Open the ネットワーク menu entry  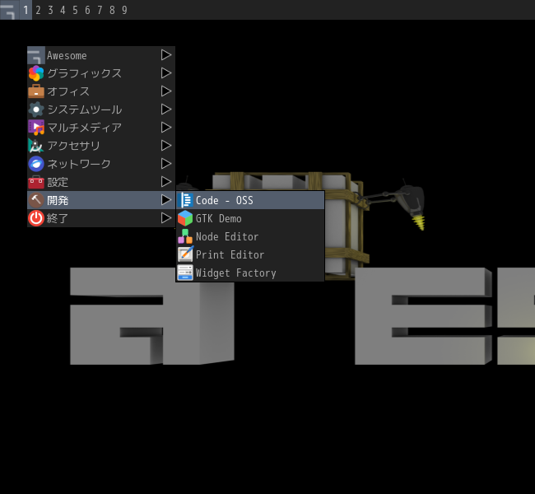pyautogui.click(x=101, y=164)
